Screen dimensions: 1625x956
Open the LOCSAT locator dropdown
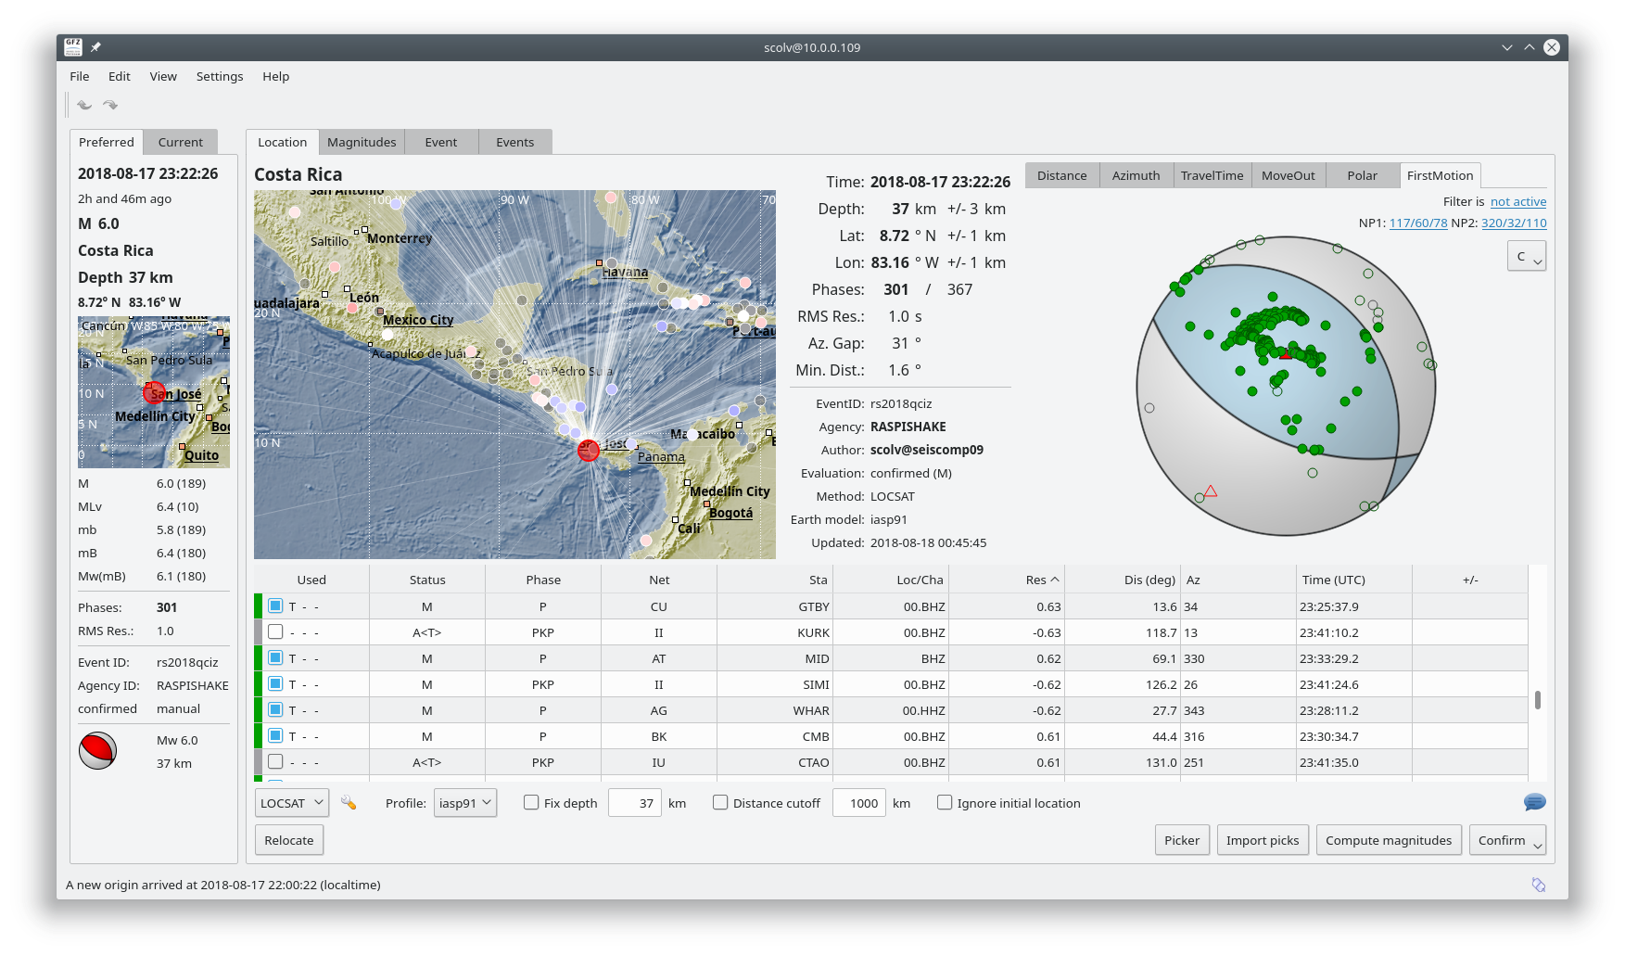[292, 803]
